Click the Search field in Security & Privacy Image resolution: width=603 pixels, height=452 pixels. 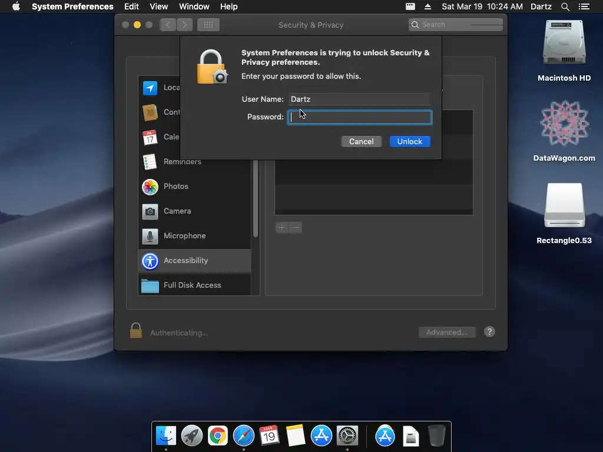456,25
